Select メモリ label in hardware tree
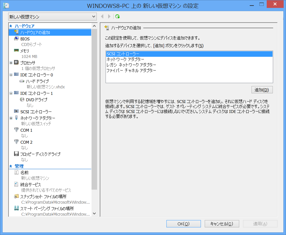The width and height of the screenshot is (286, 235). 25,51
